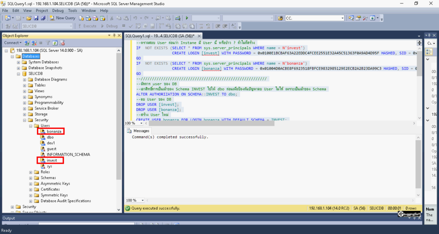Click the New Project toolbar icon
Viewport: 439px width, 234px height.
(8, 18)
